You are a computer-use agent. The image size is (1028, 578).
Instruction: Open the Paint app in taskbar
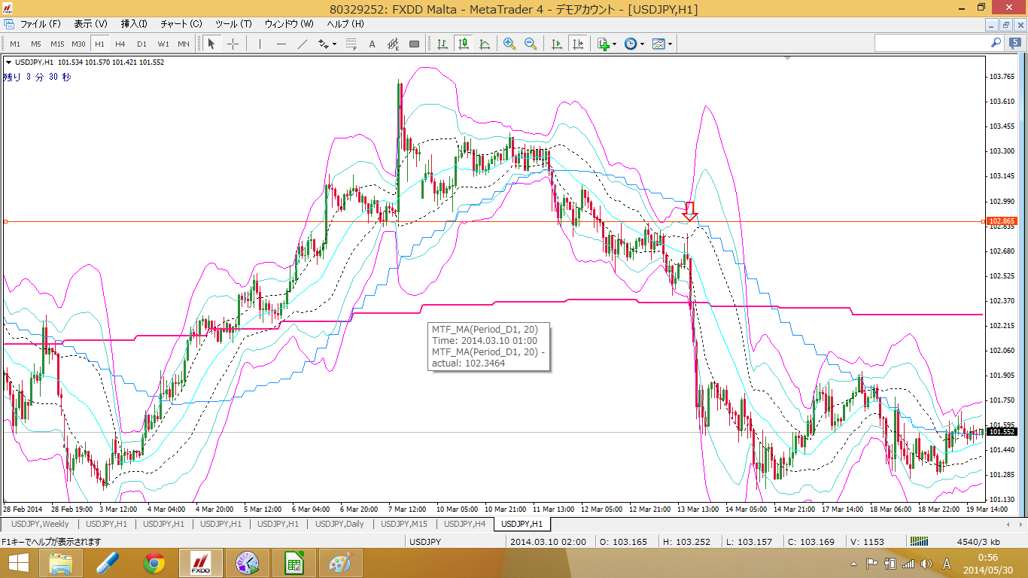tap(341, 563)
